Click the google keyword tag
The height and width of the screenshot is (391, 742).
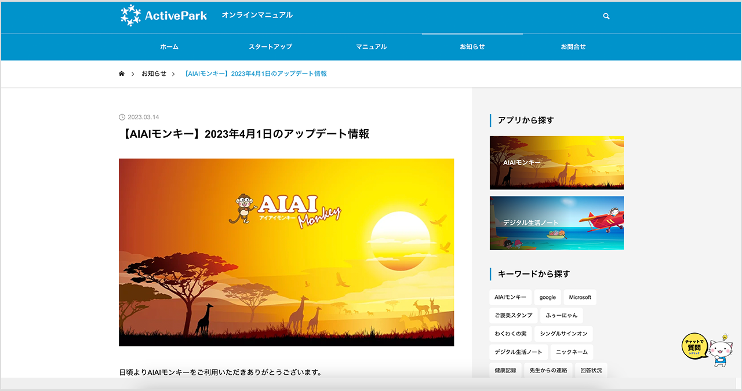pos(547,297)
